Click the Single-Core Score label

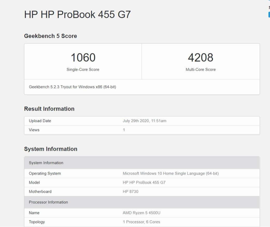pos(83,69)
